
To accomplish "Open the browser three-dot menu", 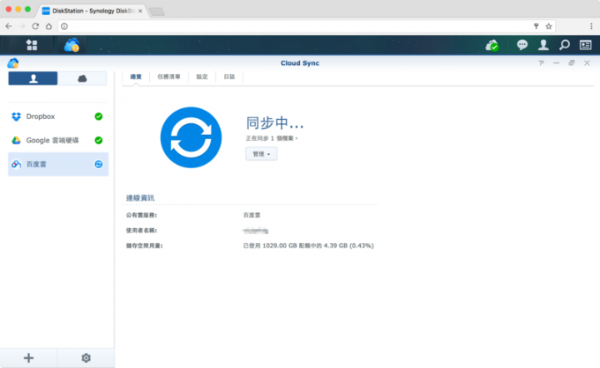I will click(591, 27).
